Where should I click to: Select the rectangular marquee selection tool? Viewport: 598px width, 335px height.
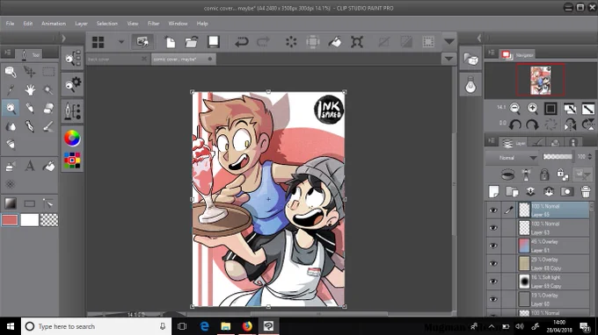(x=48, y=72)
